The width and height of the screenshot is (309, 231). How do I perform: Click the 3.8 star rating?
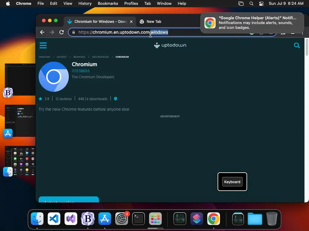[x=44, y=99]
